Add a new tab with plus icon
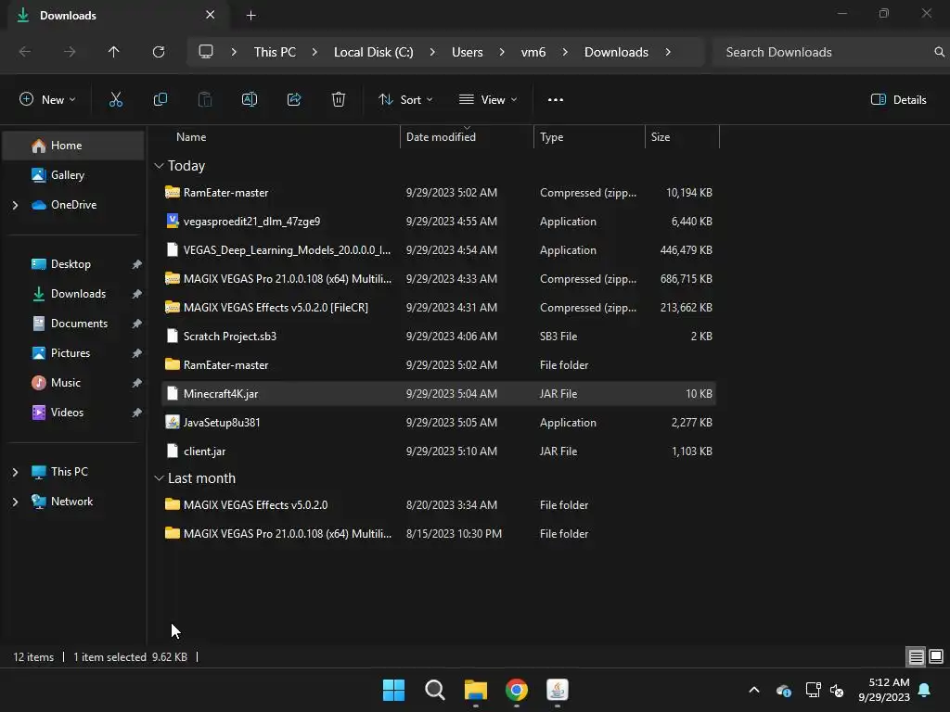This screenshot has width=950, height=712. 250,16
